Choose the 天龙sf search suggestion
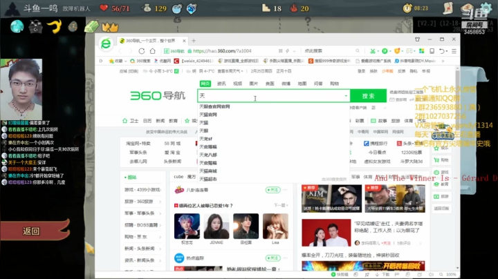 pos(206,139)
